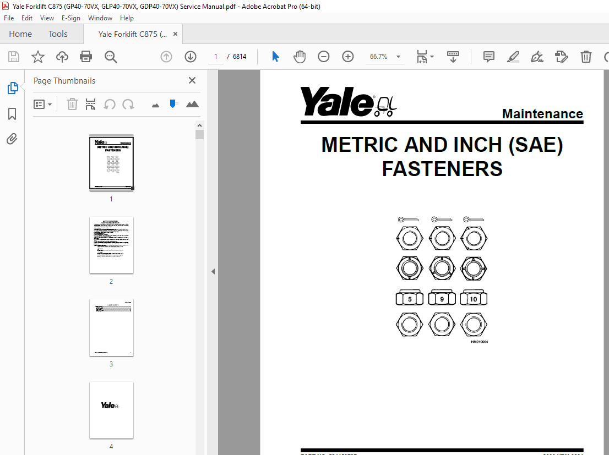Open the Sign document pen tool

click(537, 57)
